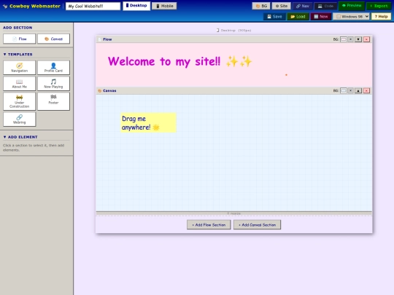Select the Canvas section header bar
The width and height of the screenshot is (394, 295).
[x=234, y=90]
